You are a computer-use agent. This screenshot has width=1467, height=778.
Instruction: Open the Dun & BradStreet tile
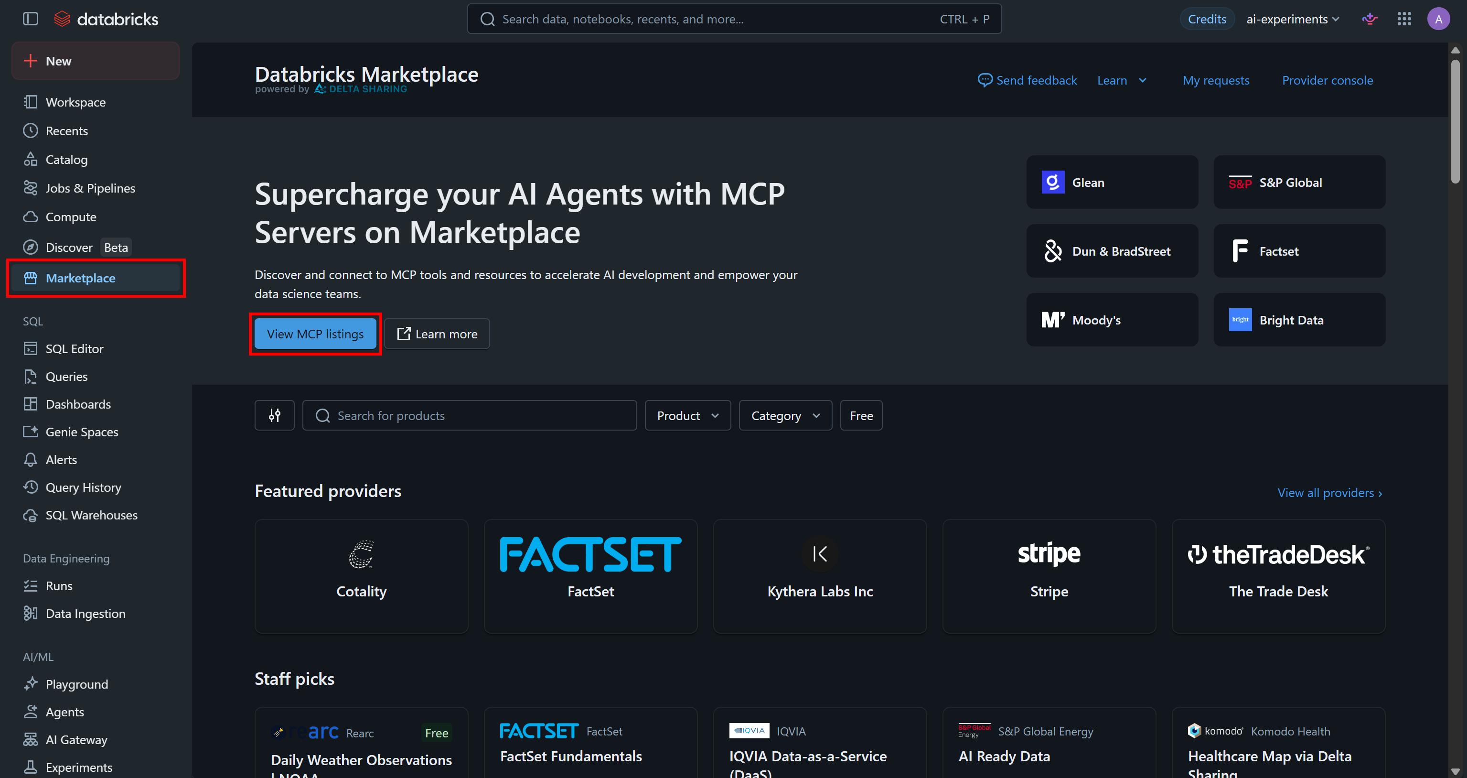pyautogui.click(x=1112, y=251)
